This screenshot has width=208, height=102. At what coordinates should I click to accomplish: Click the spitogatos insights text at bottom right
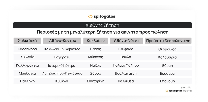pyautogui.click(x=180, y=91)
